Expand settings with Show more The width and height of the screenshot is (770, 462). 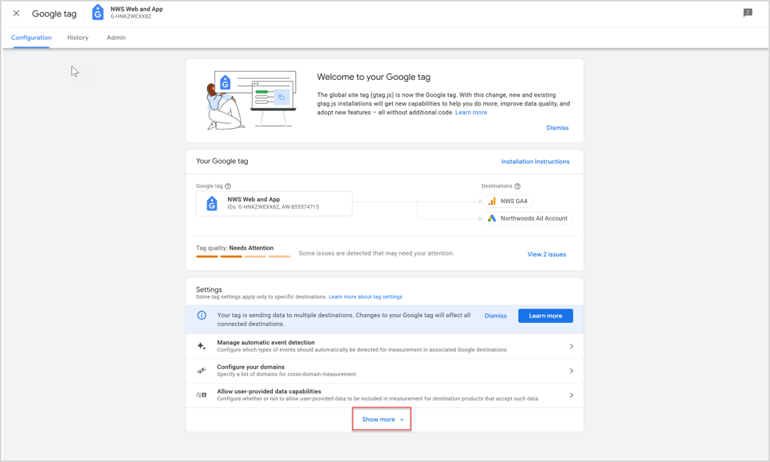click(x=382, y=419)
